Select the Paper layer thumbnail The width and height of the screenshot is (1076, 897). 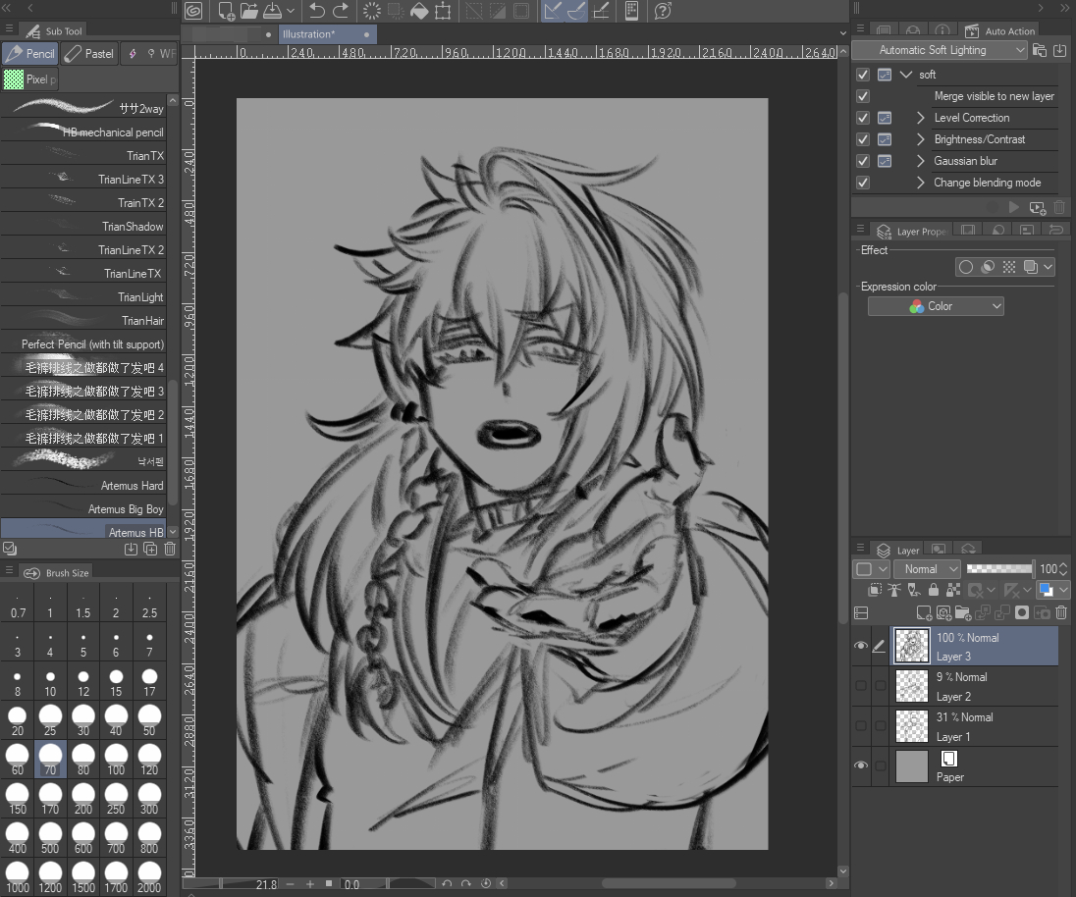click(912, 766)
